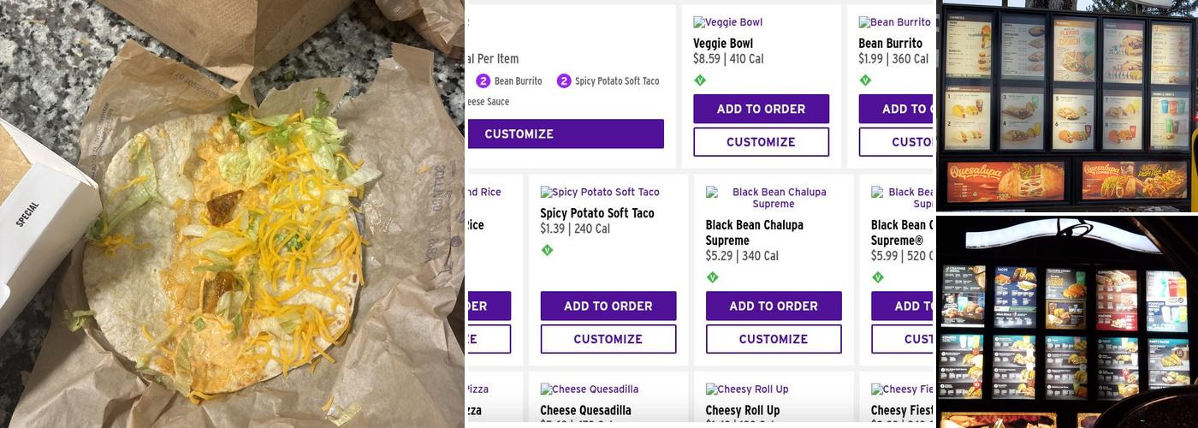Customize the Spicy Potato Soft Taco
The width and height of the screenshot is (1198, 428).
pos(608,339)
